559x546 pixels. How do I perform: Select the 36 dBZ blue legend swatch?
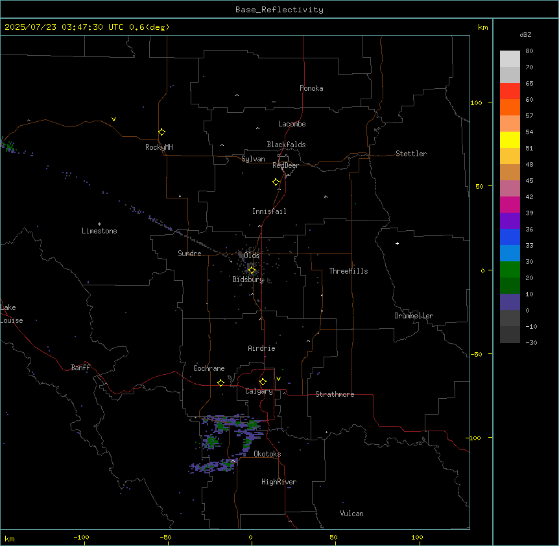pos(510,237)
